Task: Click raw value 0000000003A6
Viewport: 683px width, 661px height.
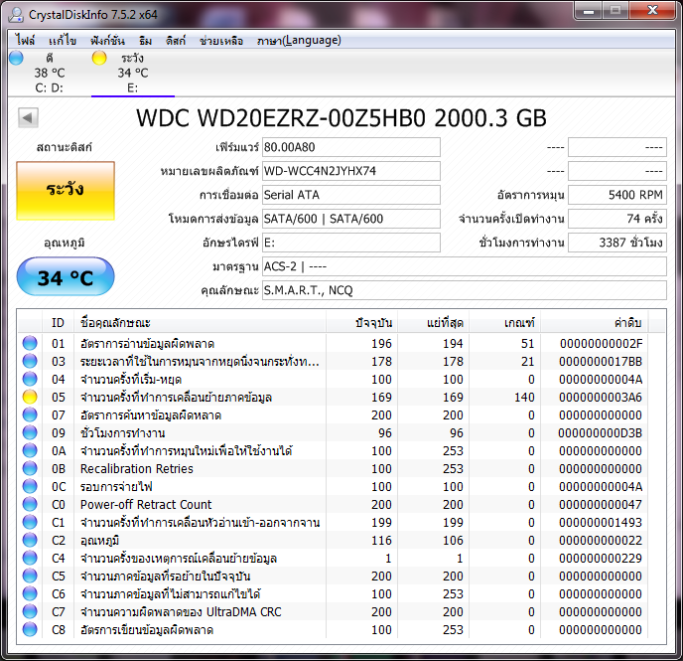Action: point(601,397)
